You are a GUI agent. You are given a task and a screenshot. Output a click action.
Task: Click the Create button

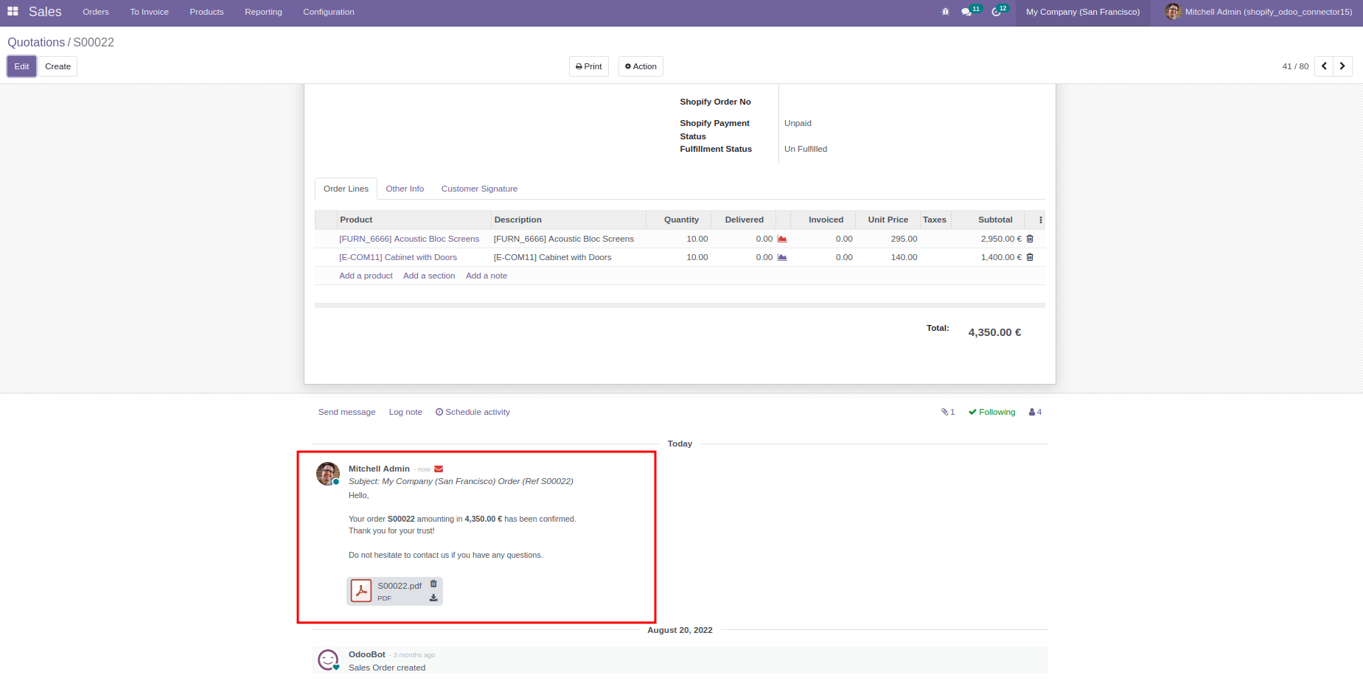coord(57,66)
